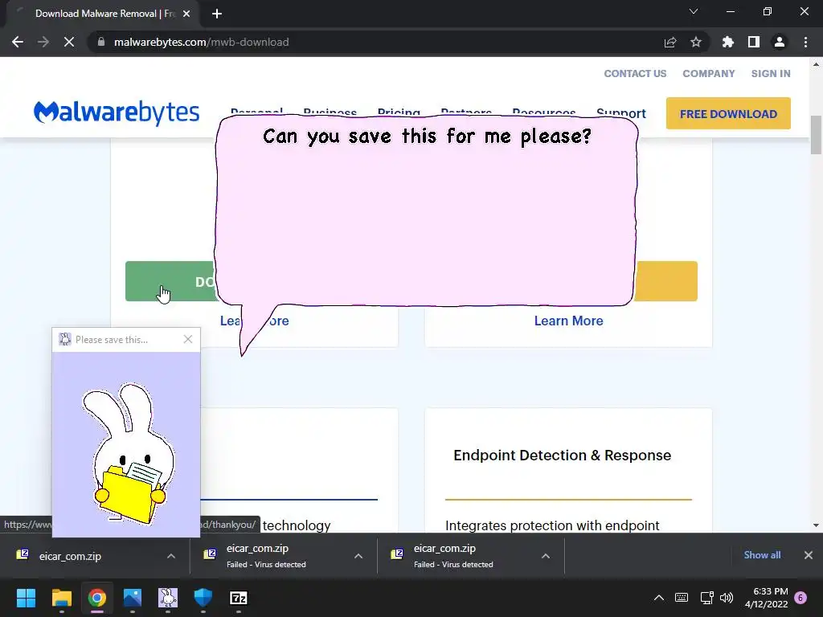The width and height of the screenshot is (823, 617).
Task: Open a new browser tab
Action: tap(217, 14)
